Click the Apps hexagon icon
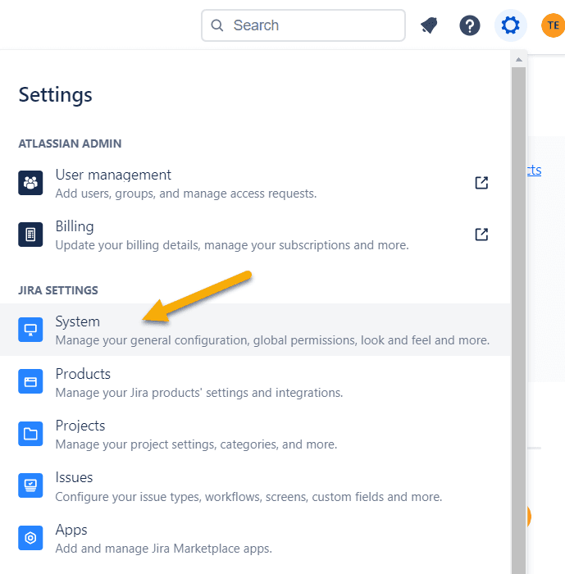 point(30,538)
